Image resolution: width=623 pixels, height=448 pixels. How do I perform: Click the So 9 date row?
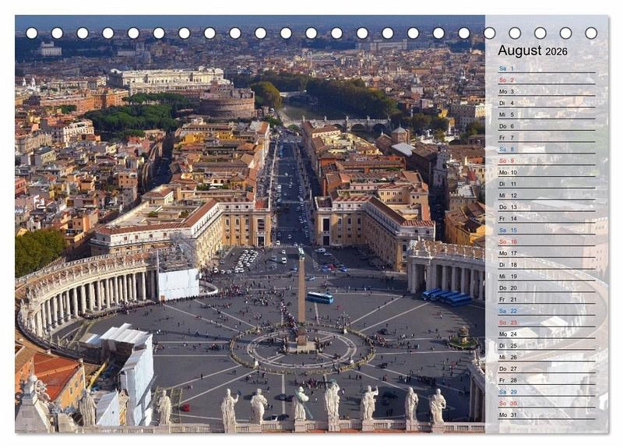pyautogui.click(x=546, y=161)
